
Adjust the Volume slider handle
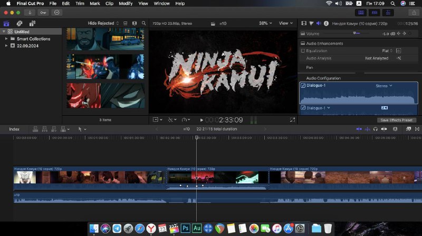click(x=354, y=33)
